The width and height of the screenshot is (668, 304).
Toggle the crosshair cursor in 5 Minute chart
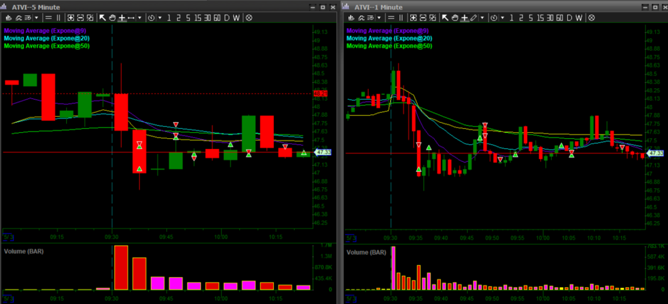[122, 17]
